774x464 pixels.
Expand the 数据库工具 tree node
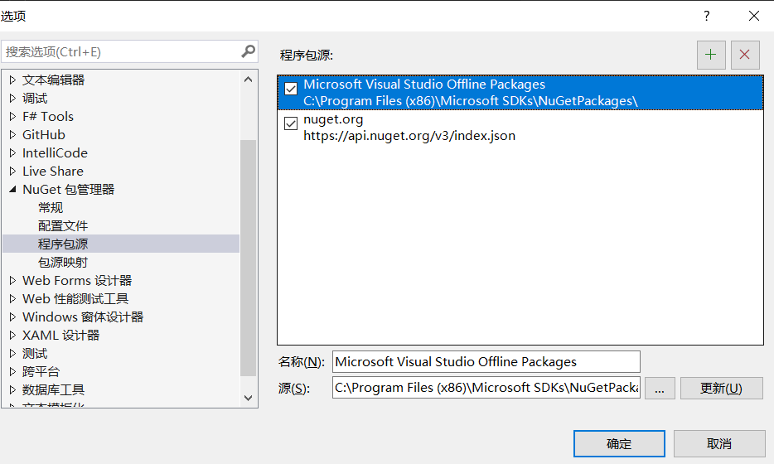[x=12, y=390]
